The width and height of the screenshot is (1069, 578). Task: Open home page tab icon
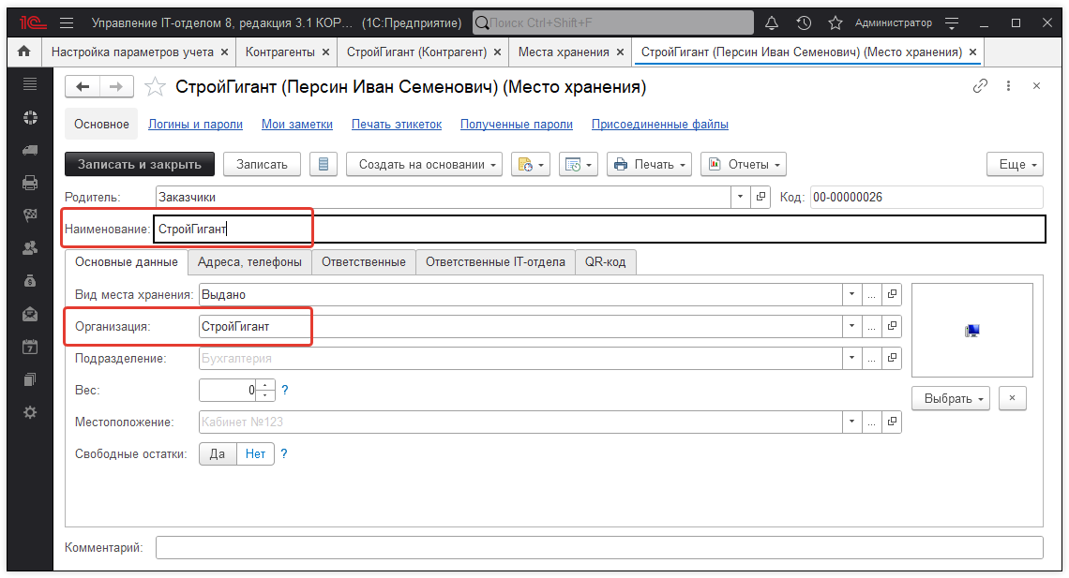24,52
